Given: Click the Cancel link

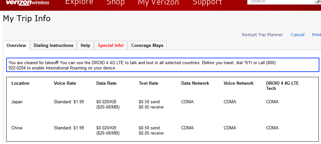Looking at the screenshot, I should (x=297, y=35).
